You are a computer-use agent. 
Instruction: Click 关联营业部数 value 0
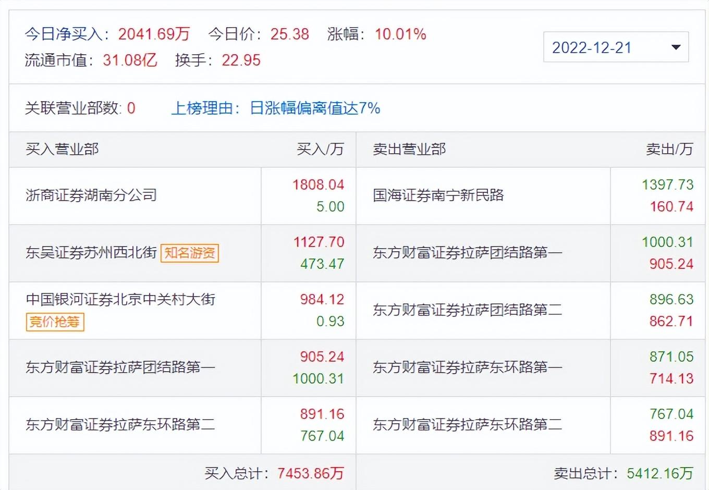(131, 108)
